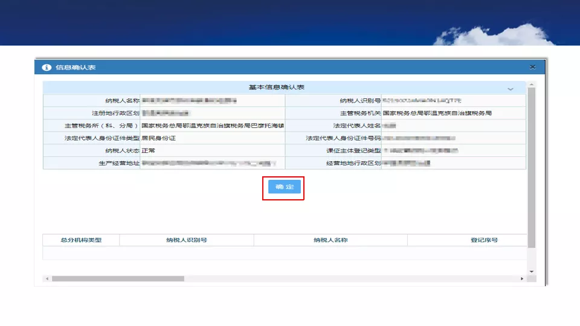Click the 主管税务机关 value 国家税务总局鄂温克族自治旗税务局
The height and width of the screenshot is (326, 580).
click(437, 113)
